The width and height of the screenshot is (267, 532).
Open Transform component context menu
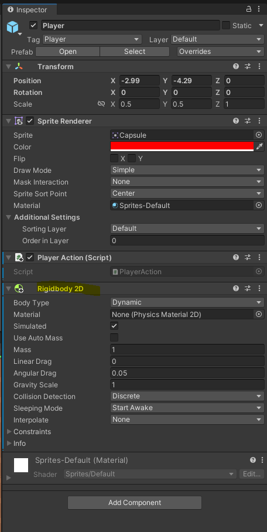click(259, 66)
